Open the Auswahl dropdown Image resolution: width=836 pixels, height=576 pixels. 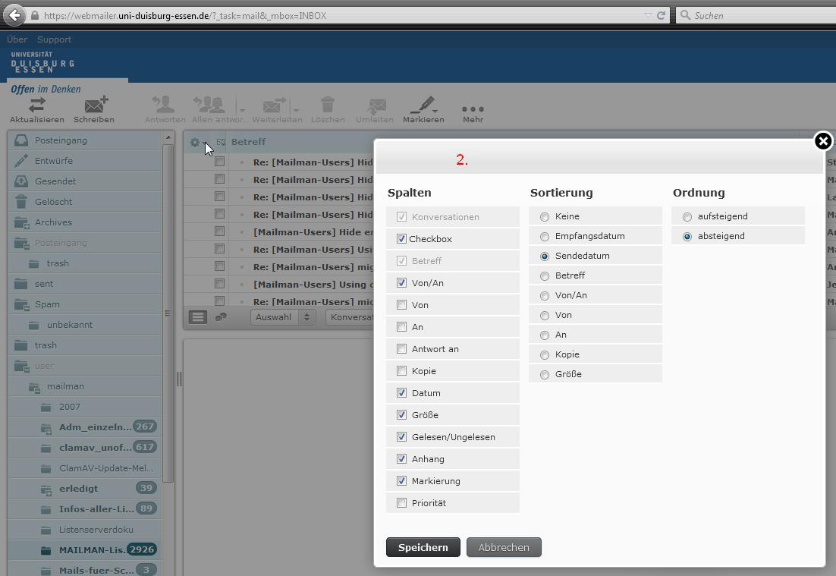(283, 317)
